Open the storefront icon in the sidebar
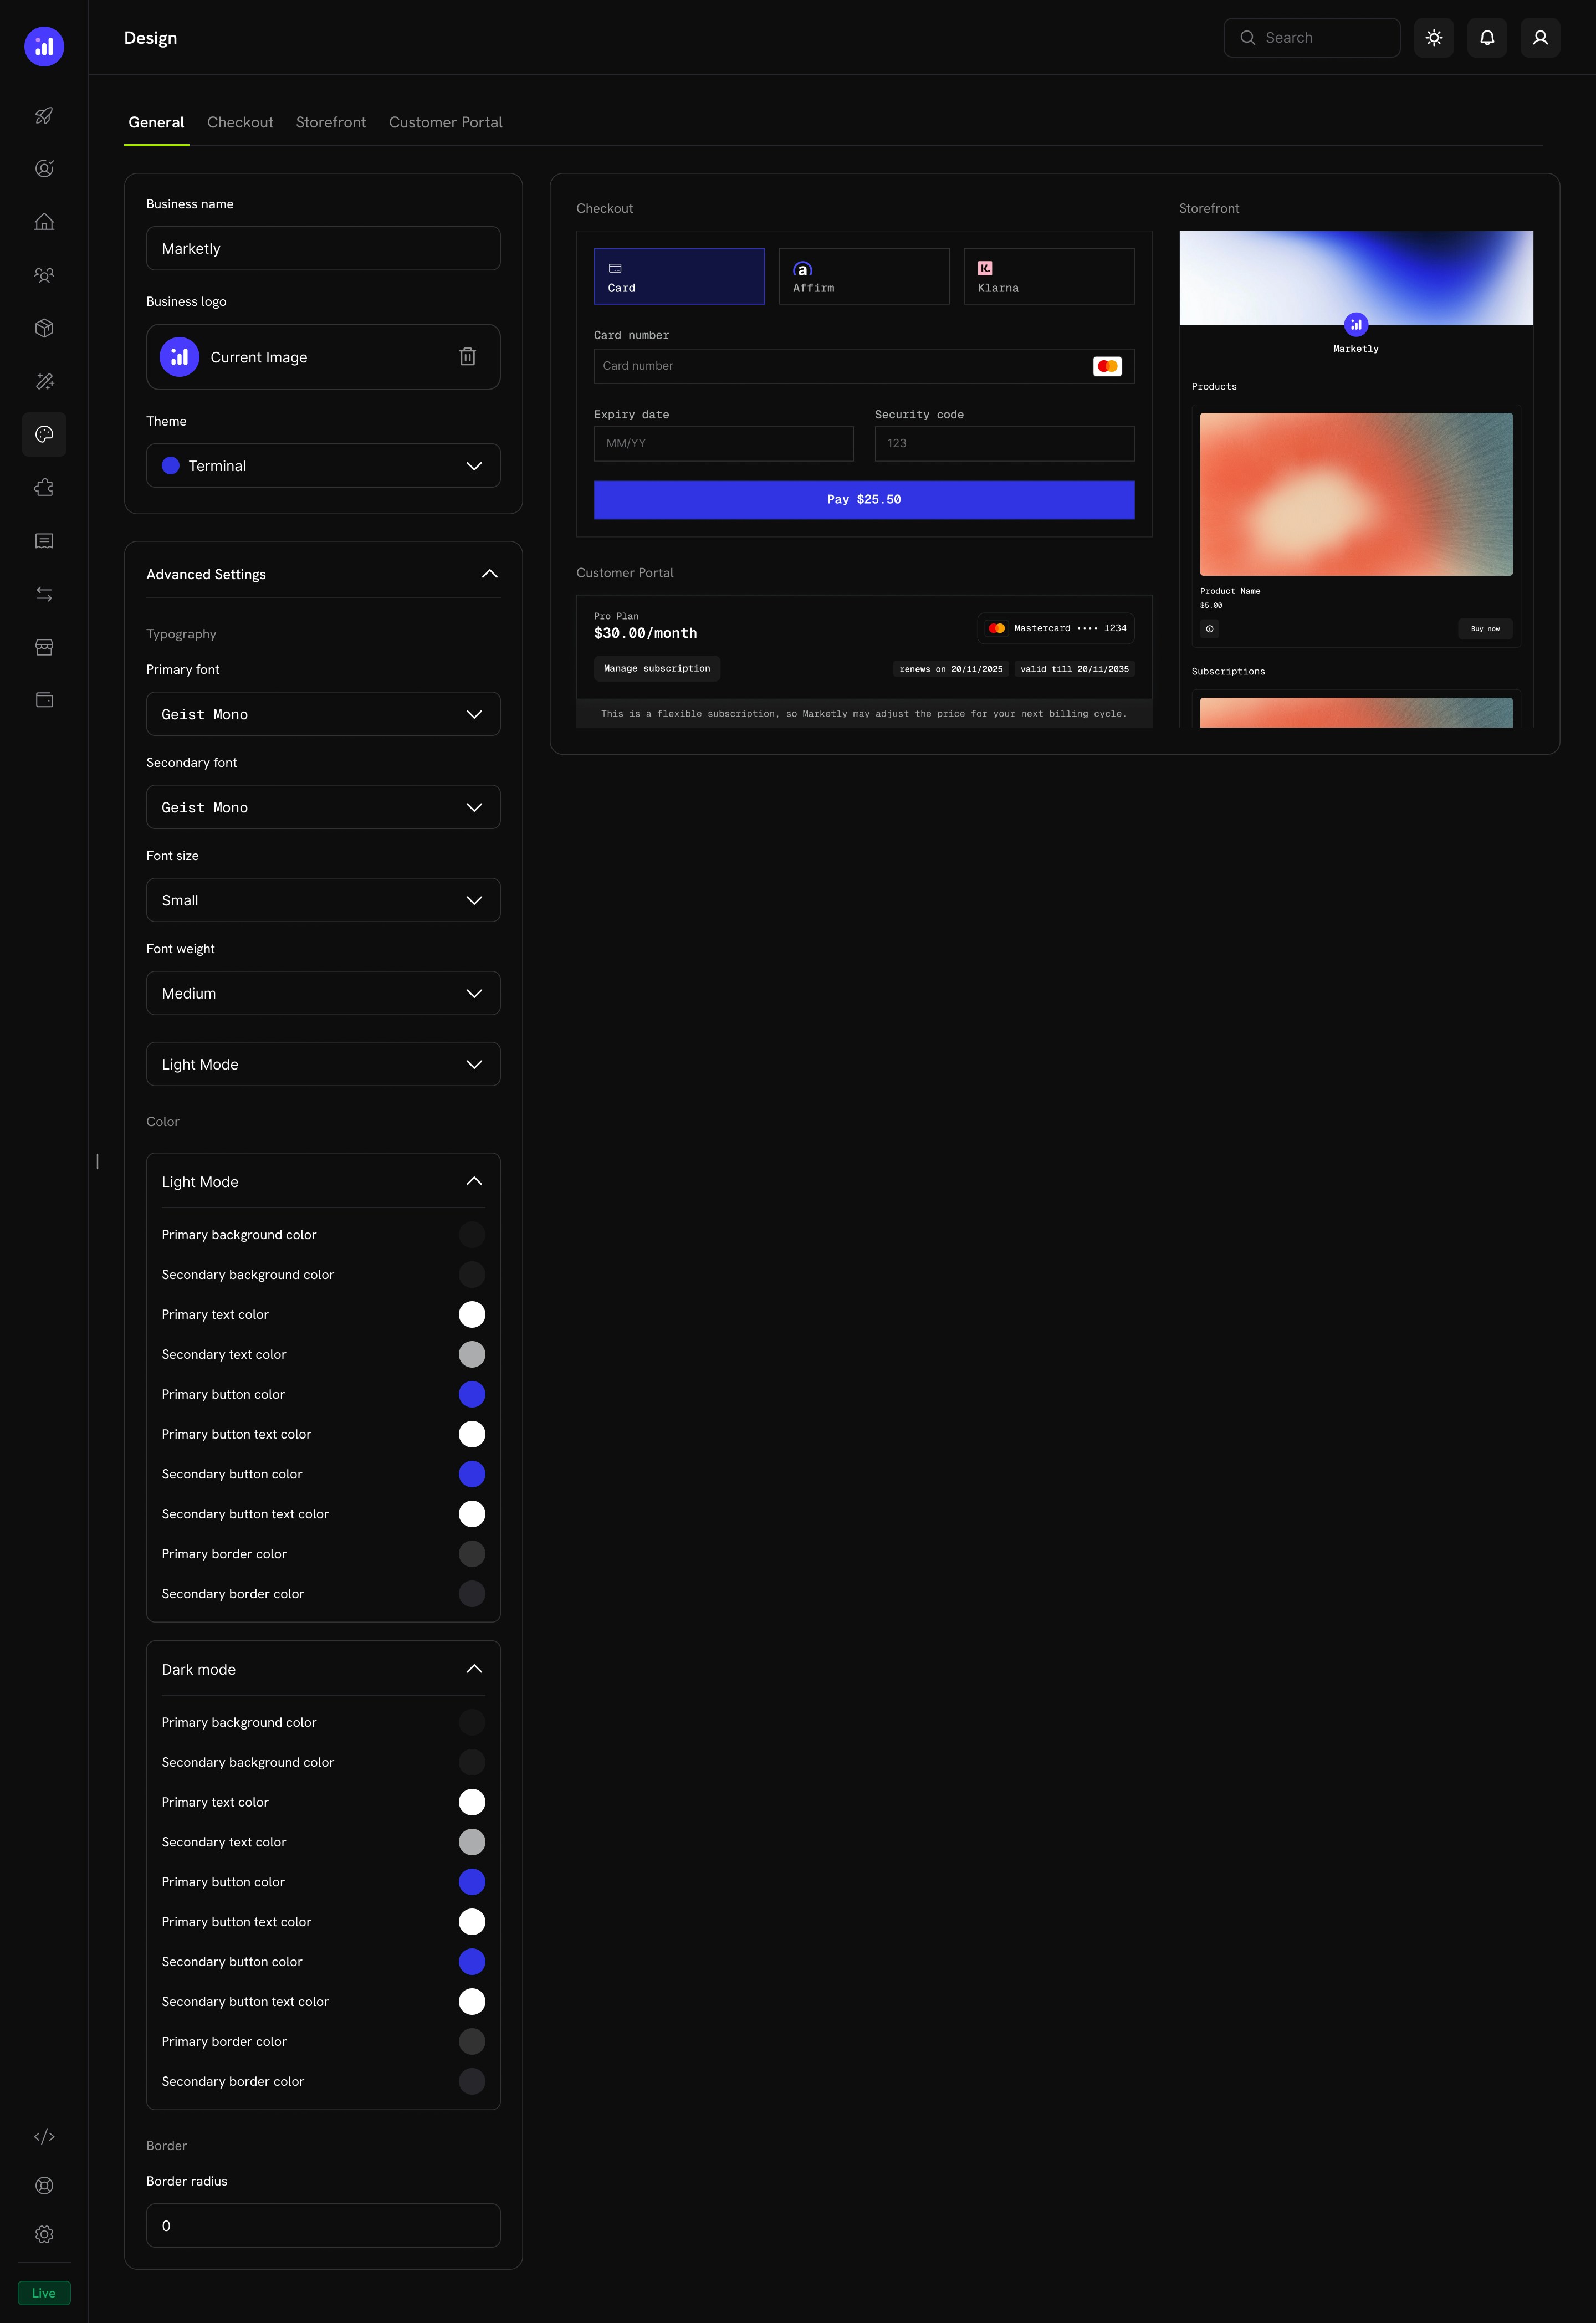The height and width of the screenshot is (2323, 1596). 44,647
